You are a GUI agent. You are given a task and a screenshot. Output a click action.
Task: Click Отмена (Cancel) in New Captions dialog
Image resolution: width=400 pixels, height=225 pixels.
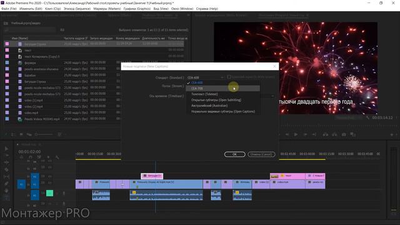tap(261, 154)
